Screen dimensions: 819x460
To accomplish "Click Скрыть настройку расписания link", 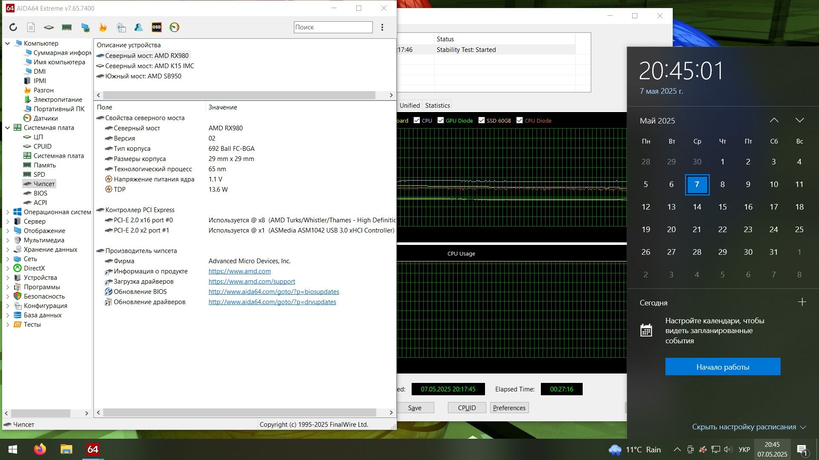I will click(749, 427).
